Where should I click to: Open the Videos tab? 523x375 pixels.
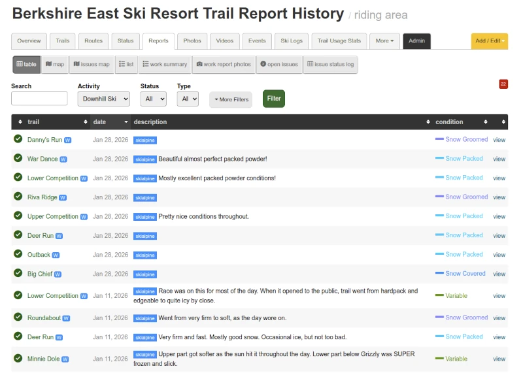pos(225,41)
